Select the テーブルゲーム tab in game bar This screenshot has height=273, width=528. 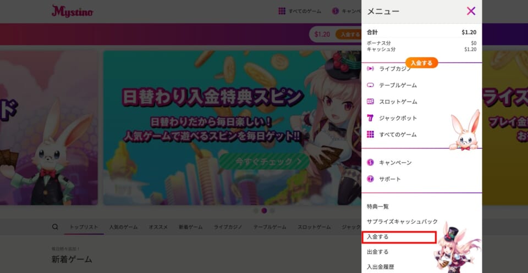point(269,227)
